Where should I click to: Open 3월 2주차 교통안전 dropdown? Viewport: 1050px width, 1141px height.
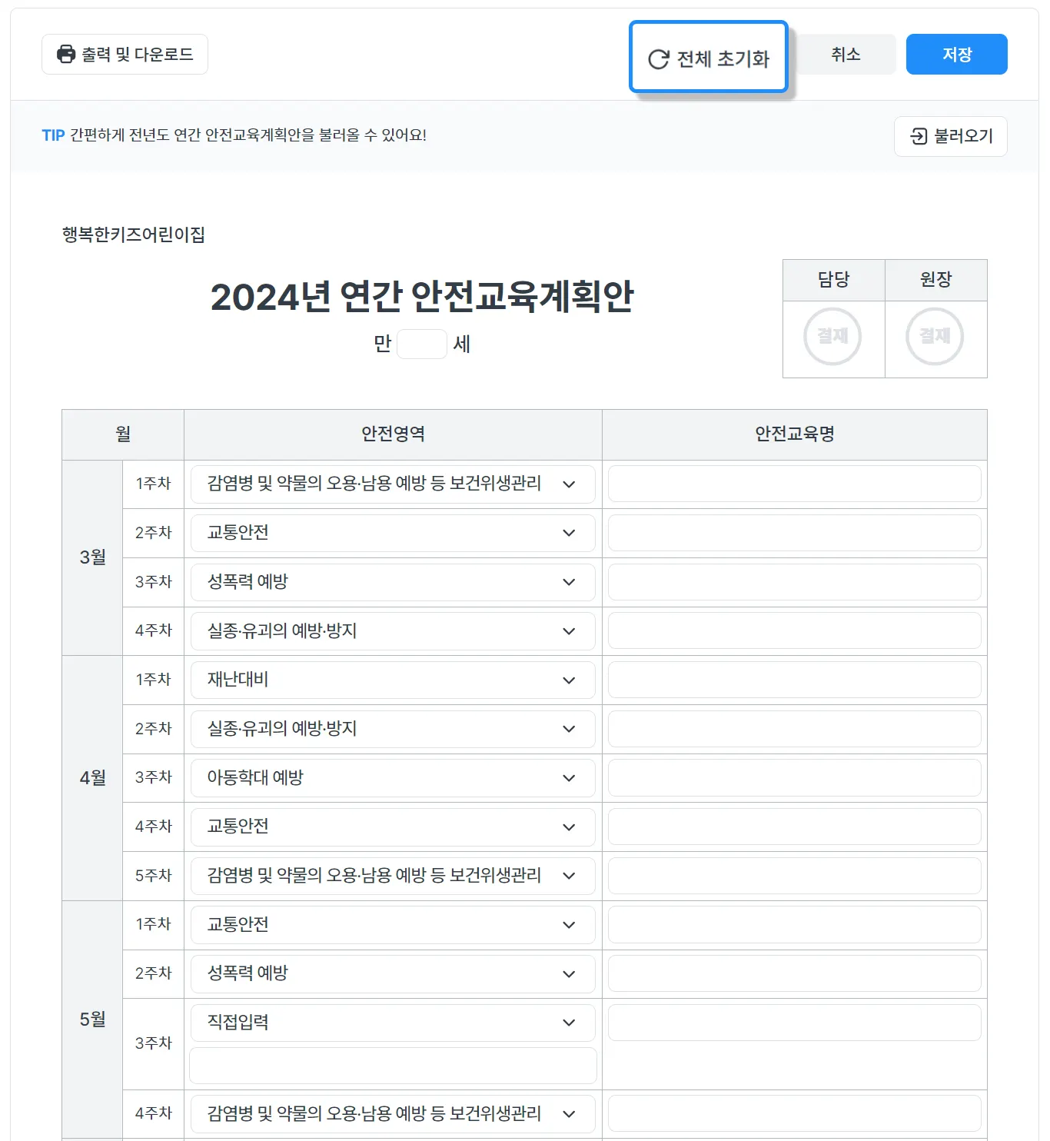[393, 533]
